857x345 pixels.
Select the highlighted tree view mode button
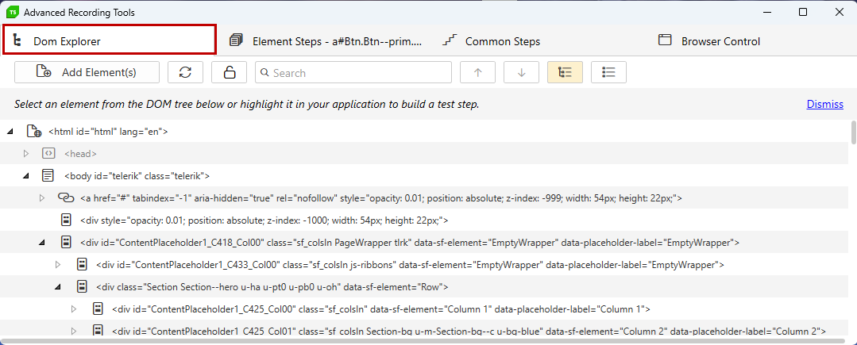566,72
